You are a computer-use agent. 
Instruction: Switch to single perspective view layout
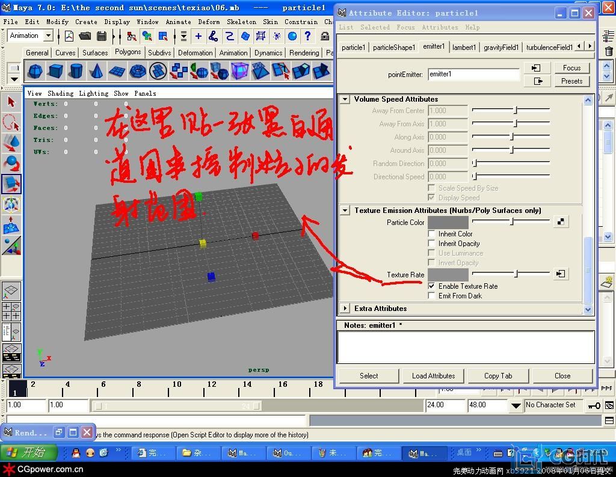tap(11, 291)
